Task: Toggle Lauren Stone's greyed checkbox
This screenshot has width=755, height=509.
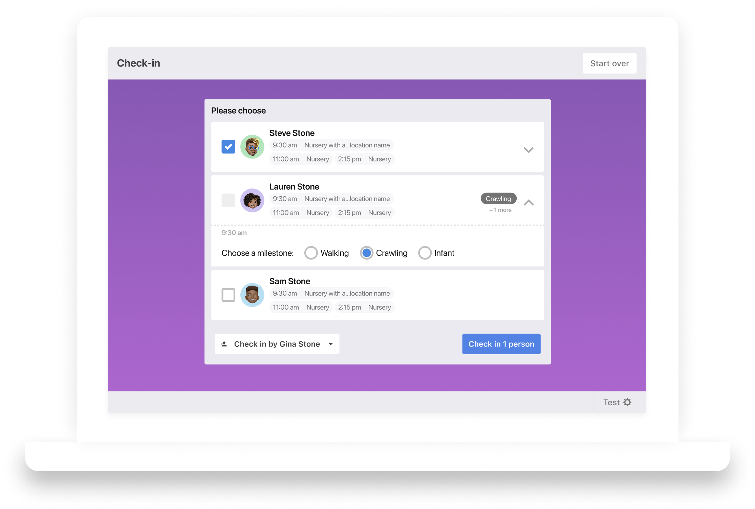Action: (x=229, y=200)
